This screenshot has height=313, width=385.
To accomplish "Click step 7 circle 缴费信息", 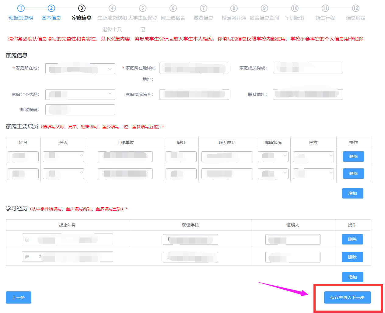I will tap(203, 8).
